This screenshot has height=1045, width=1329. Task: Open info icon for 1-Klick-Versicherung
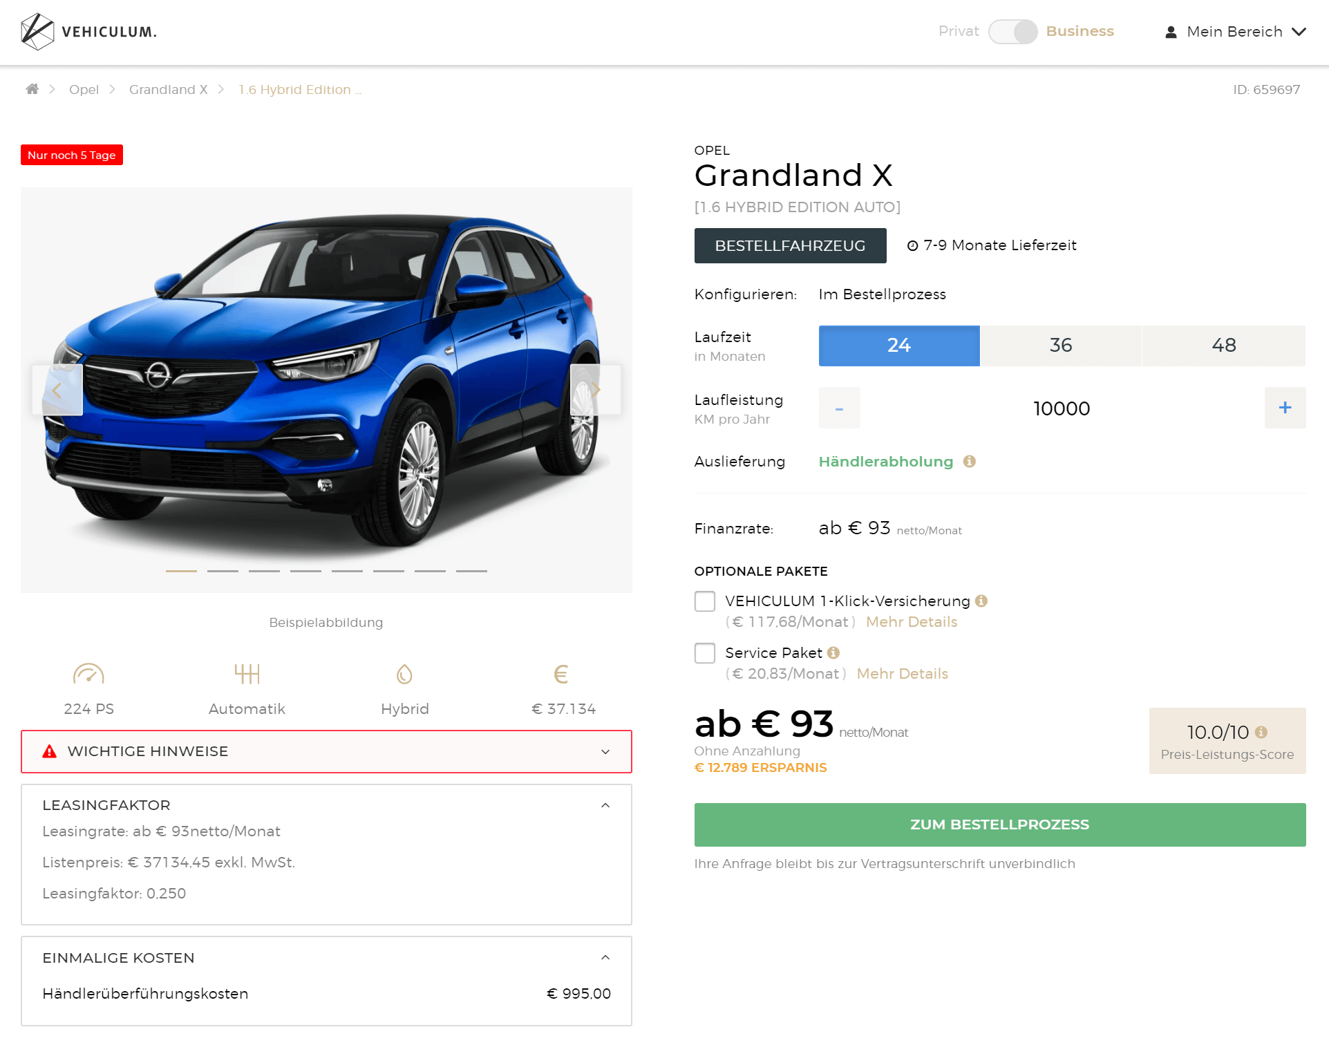click(x=981, y=601)
